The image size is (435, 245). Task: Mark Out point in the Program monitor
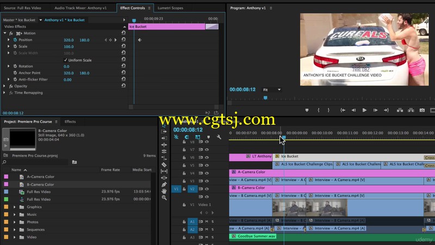pos(328,111)
